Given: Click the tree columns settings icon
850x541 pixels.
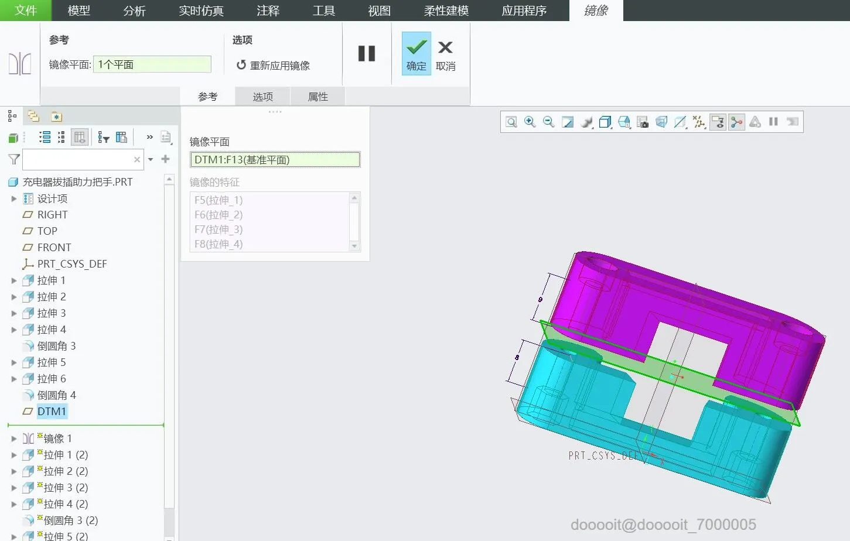Looking at the screenshot, I should [x=121, y=138].
